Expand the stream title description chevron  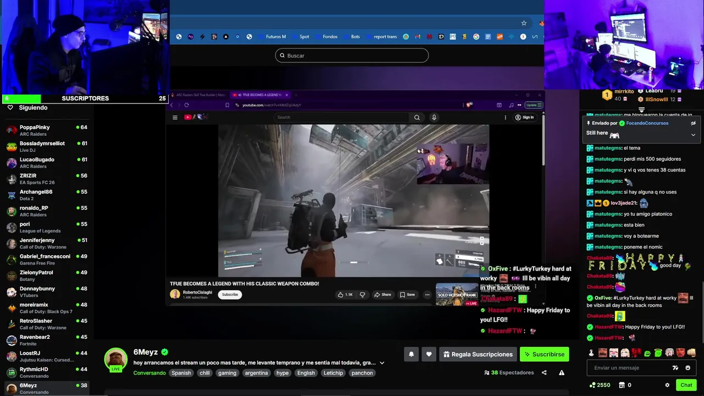point(382,363)
